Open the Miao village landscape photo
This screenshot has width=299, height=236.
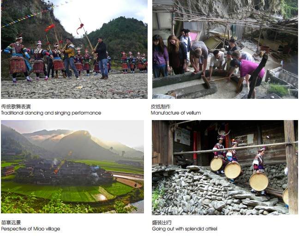click(x=72, y=167)
